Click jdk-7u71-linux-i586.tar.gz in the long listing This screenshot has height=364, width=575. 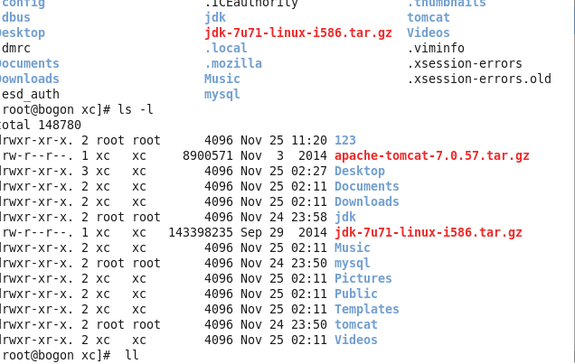pos(429,232)
